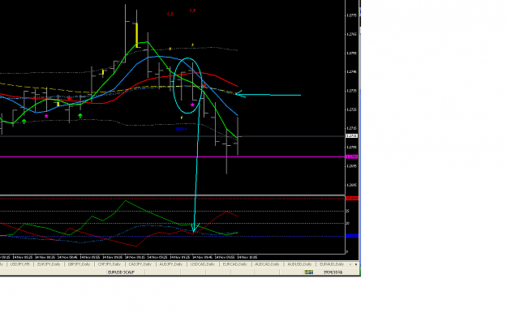Switch to the AUDUSD,Daily chart tab

pos(299,264)
